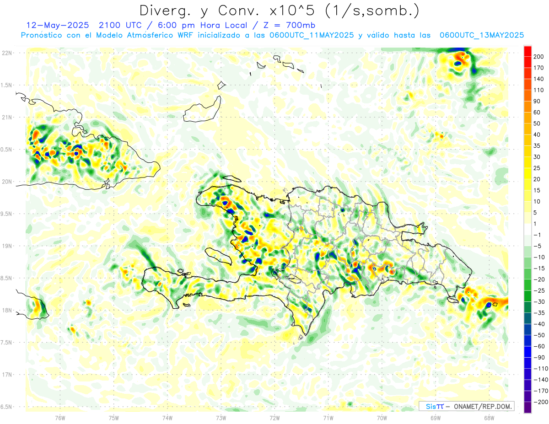Image resolution: width=549 pixels, height=424 pixels.
Task: Select the date text '12-May-2025'
Action: (x=58, y=25)
